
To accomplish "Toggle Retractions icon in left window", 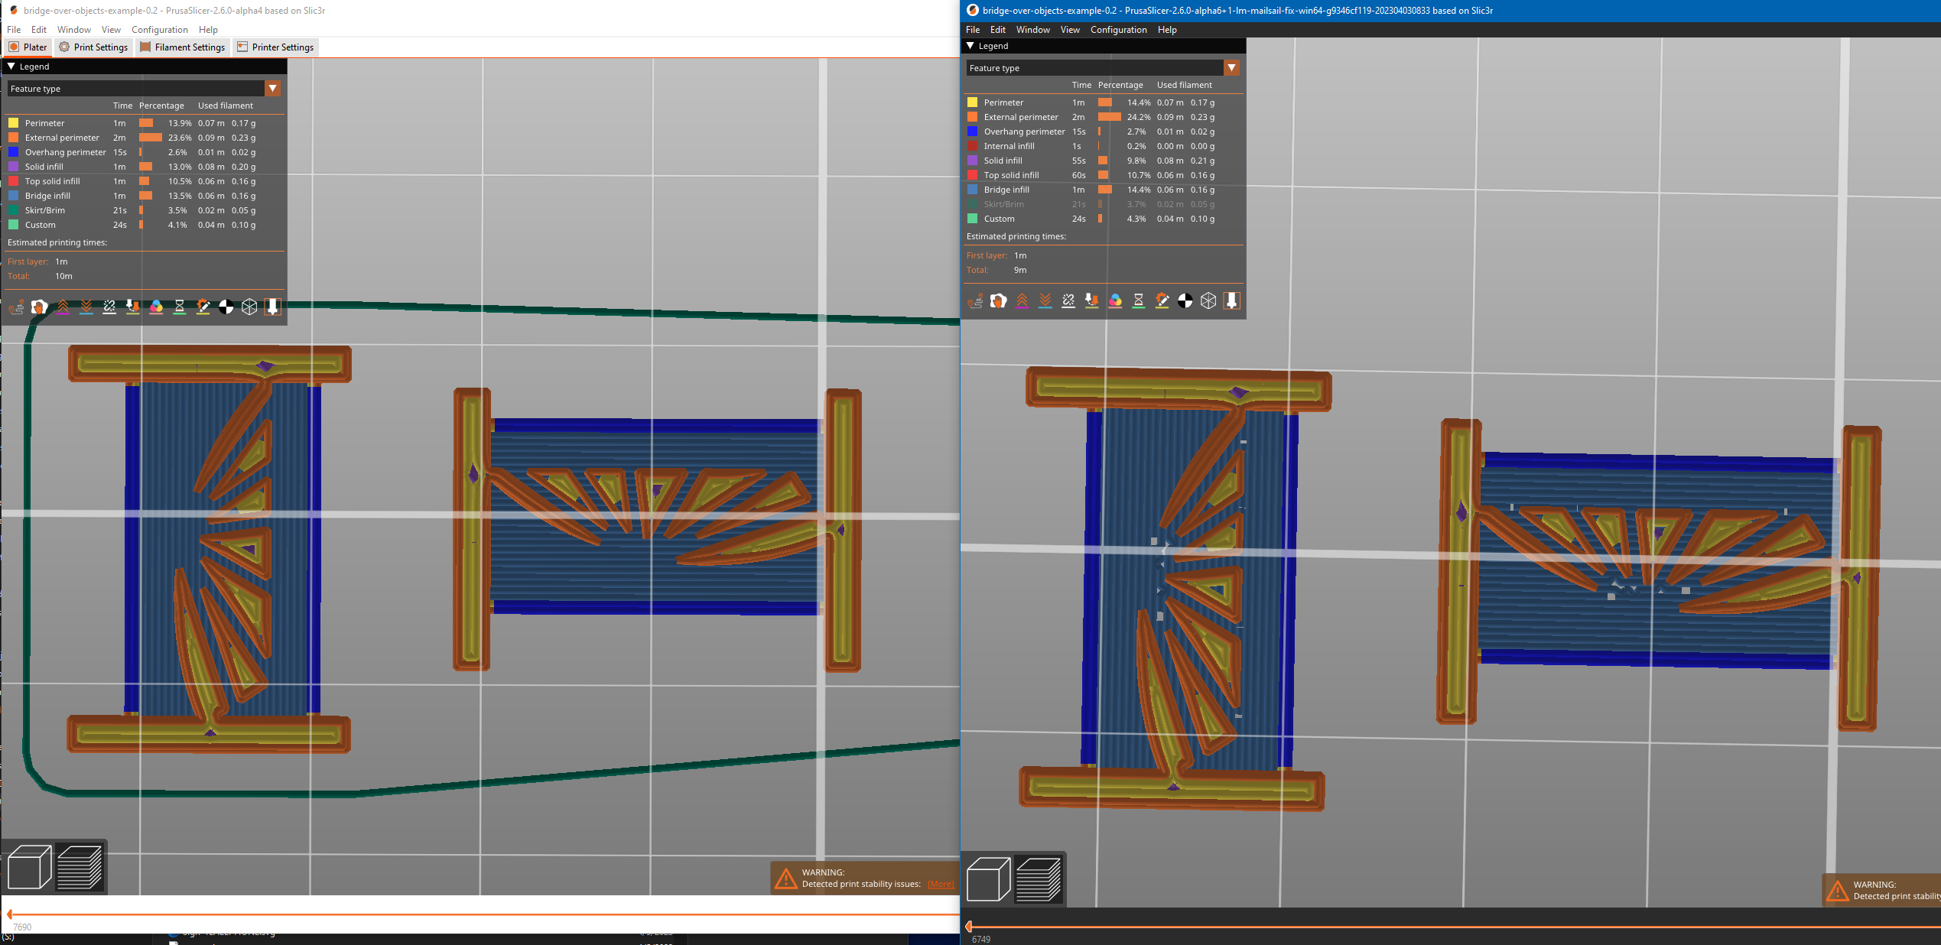I will point(63,307).
